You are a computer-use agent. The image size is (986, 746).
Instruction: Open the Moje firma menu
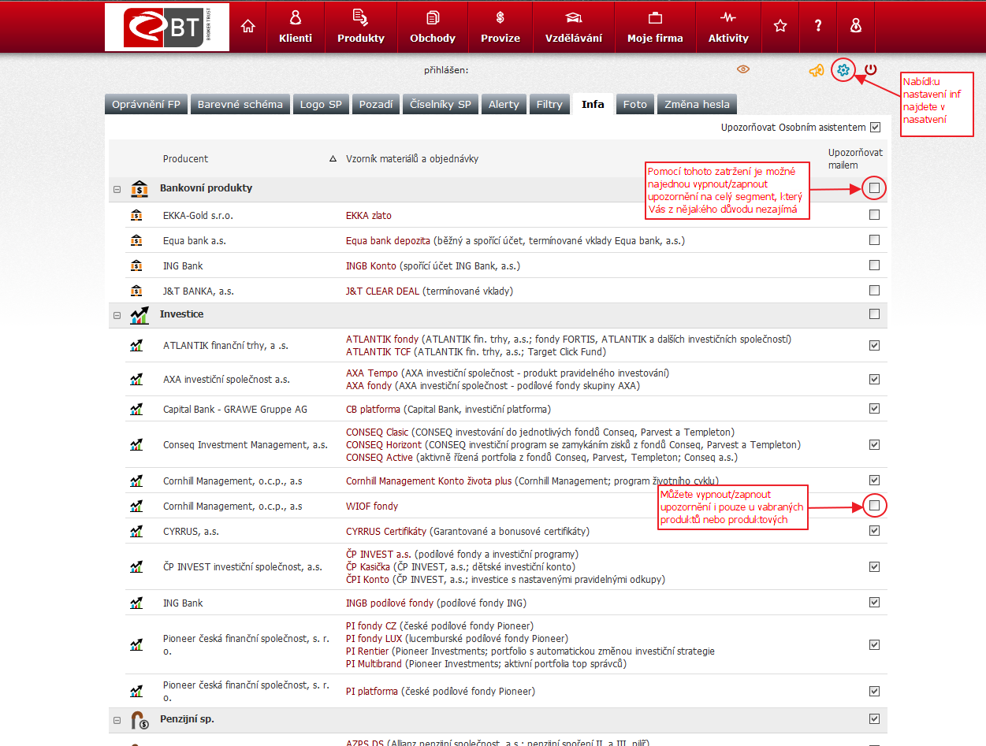click(x=655, y=27)
